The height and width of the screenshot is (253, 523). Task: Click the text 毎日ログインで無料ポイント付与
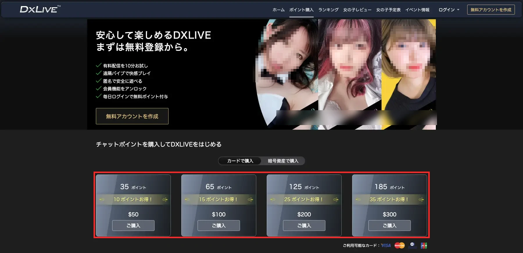pyautogui.click(x=135, y=97)
